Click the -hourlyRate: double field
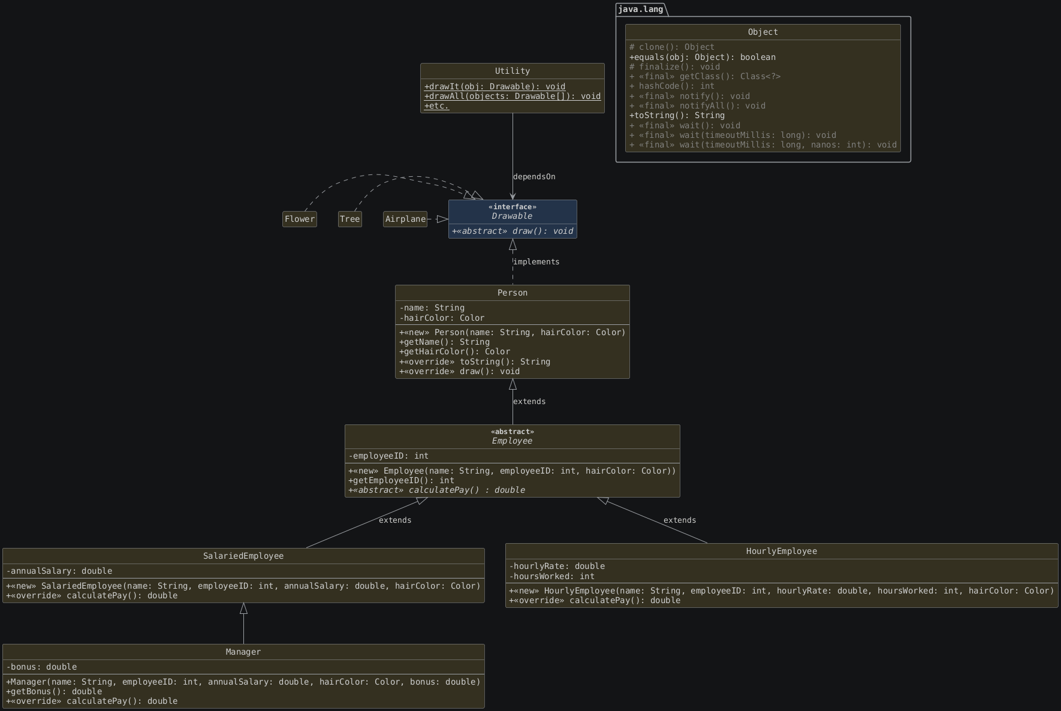Image resolution: width=1061 pixels, height=711 pixels. pyautogui.click(x=557, y=566)
